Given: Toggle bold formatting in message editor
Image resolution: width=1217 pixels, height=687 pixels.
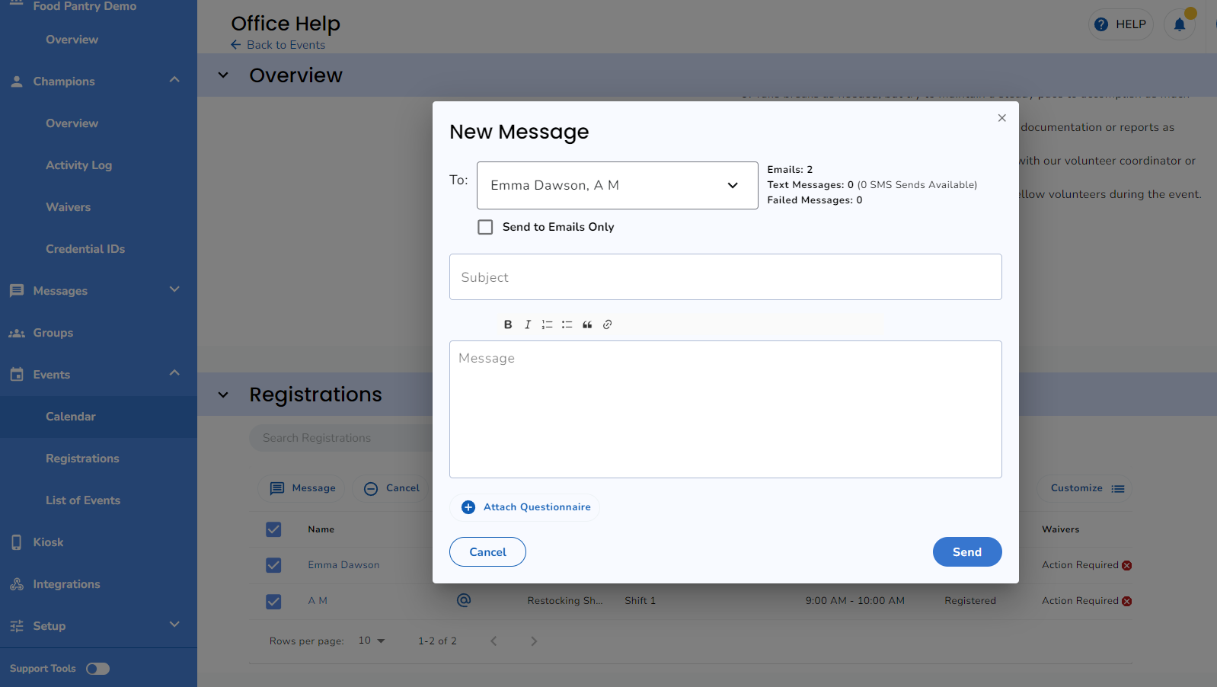Looking at the screenshot, I should pos(508,324).
